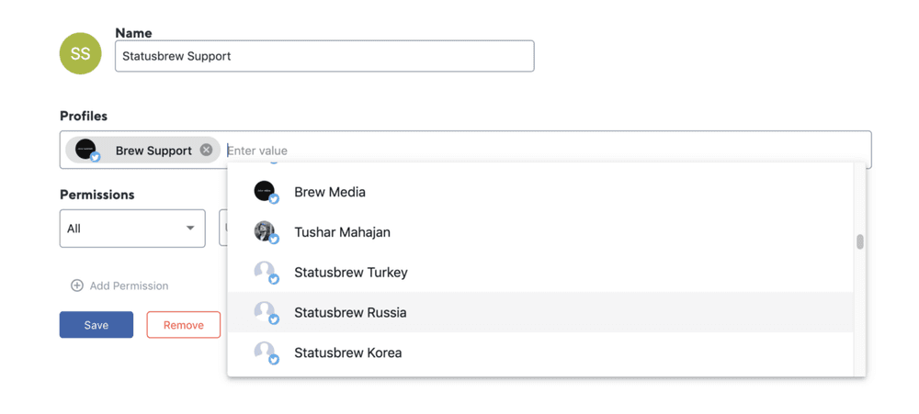This screenshot has height=414, width=919.
Task: Click the Statusbrew Turkey avatar icon
Action: pyautogui.click(x=265, y=272)
